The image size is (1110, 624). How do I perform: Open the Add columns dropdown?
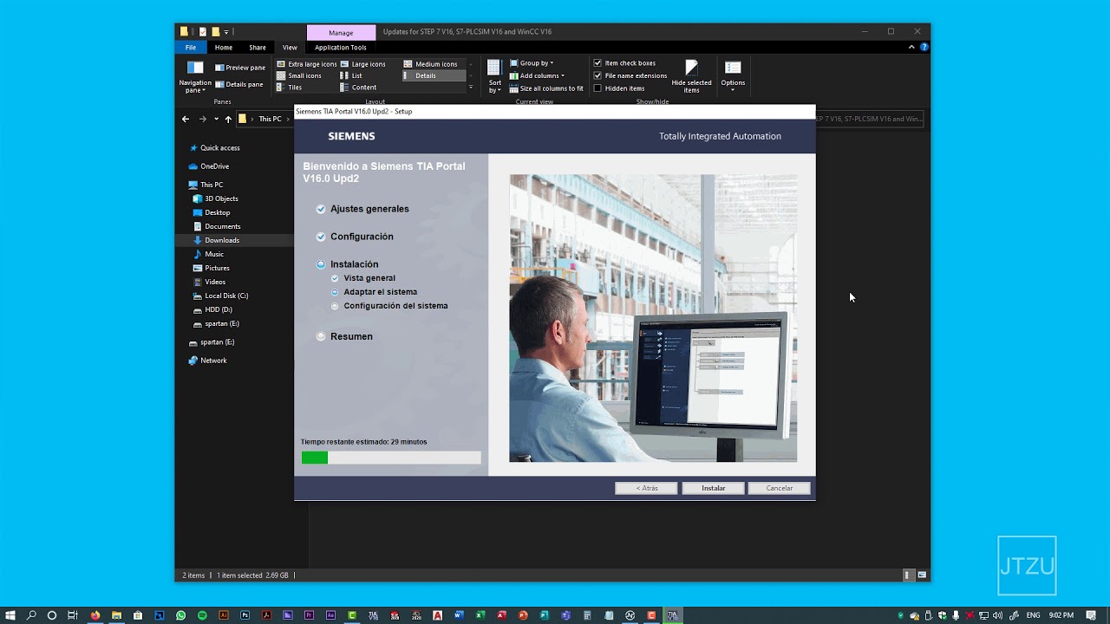pyautogui.click(x=536, y=75)
